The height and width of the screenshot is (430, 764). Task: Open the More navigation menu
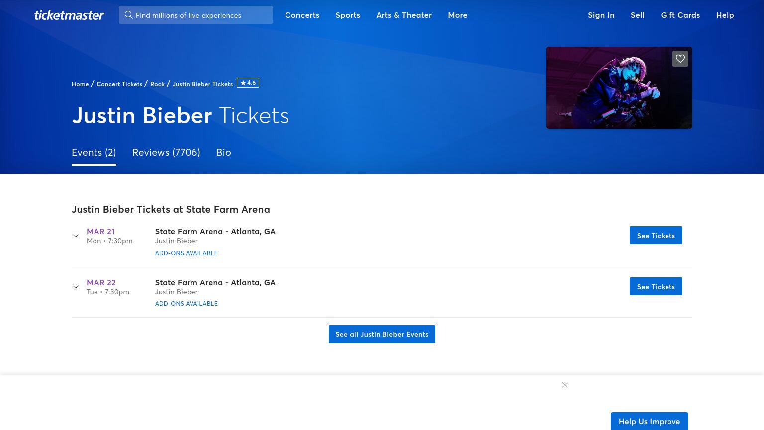pos(457,15)
